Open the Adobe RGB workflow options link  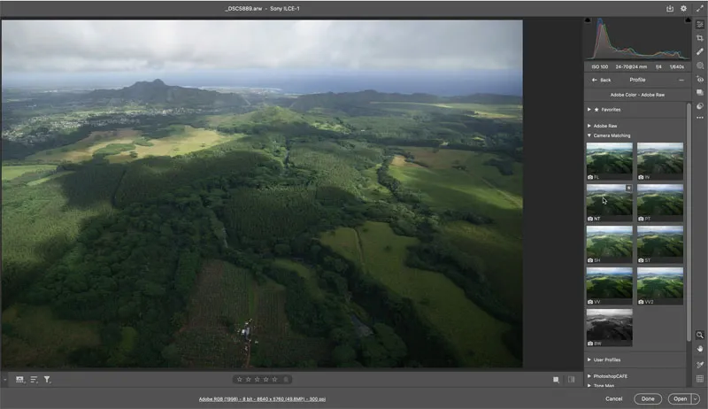click(261, 399)
